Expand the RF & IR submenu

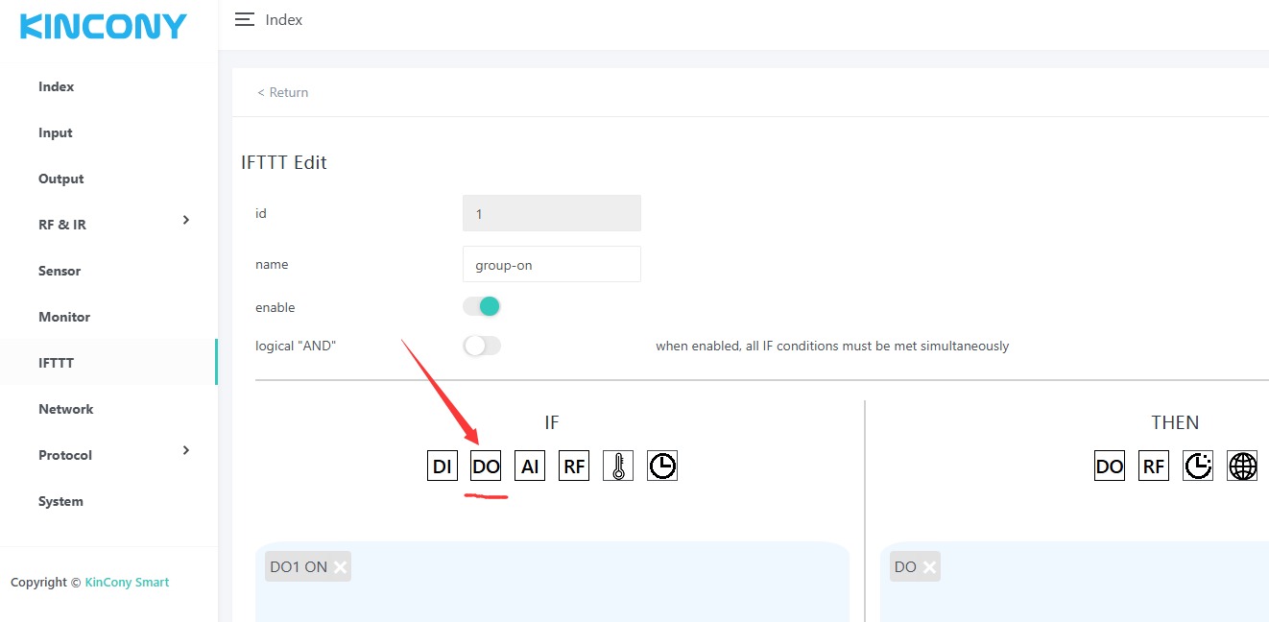186,221
